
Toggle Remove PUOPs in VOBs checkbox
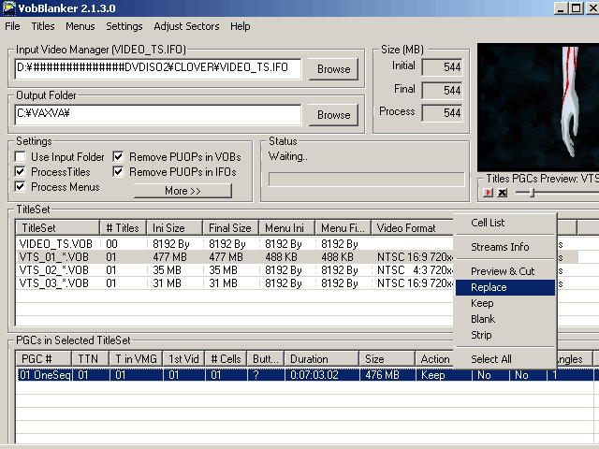(118, 156)
